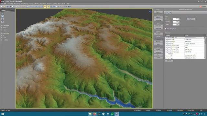This screenshot has width=207, height=116.
Task: Open File Explorer from the taskbar
Action: (90, 114)
